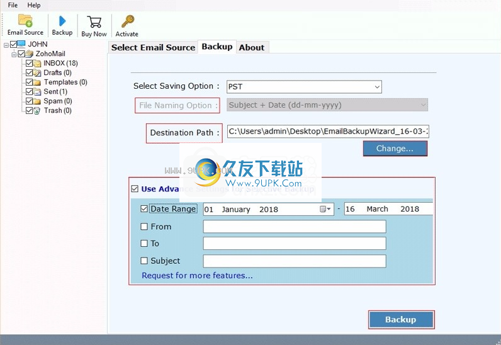Image resolution: width=501 pixels, height=345 pixels.
Task: Open Request for more features link
Action: [x=197, y=275]
